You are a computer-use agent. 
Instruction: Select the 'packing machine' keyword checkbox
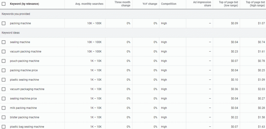pyautogui.click(x=4, y=23)
